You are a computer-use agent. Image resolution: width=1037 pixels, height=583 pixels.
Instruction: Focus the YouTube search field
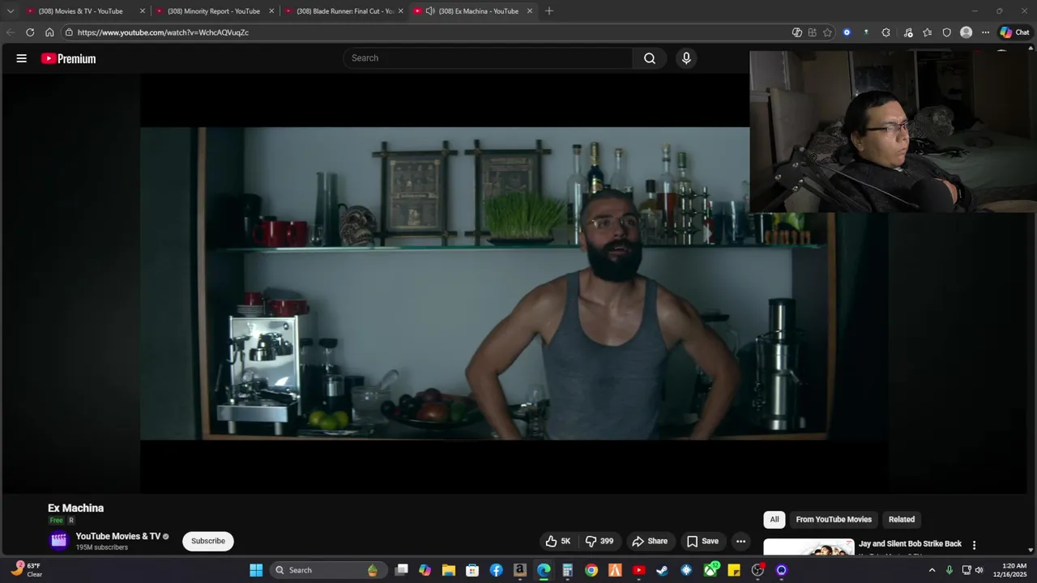click(489, 58)
